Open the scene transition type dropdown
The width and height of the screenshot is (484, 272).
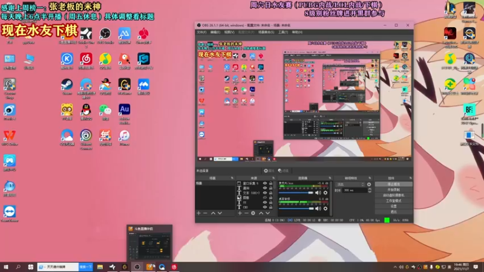coord(350,184)
